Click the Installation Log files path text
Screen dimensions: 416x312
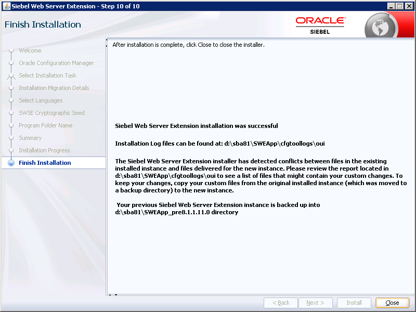pos(219,144)
